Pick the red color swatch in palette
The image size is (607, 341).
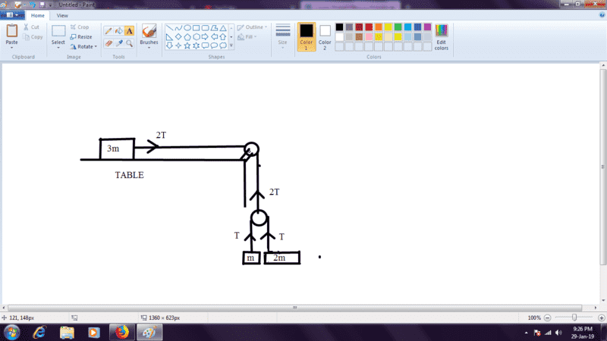coord(369,27)
